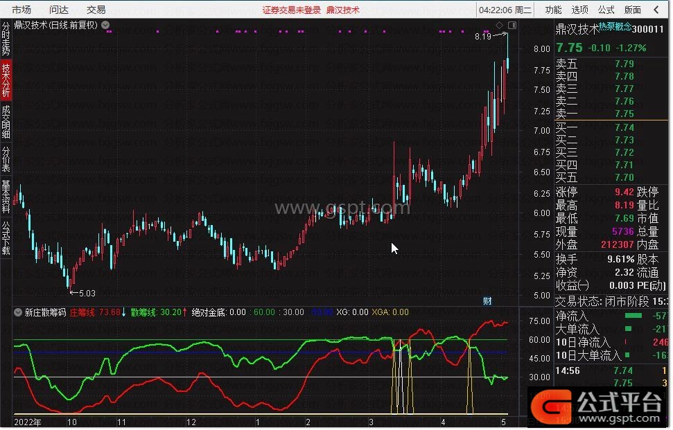Click the month 11 marker on time axis
This screenshot has height=430, width=673.
[121, 422]
